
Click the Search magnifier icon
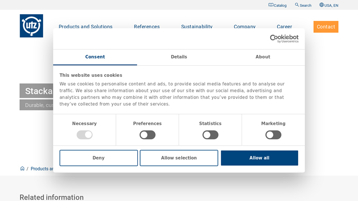coord(297,5)
